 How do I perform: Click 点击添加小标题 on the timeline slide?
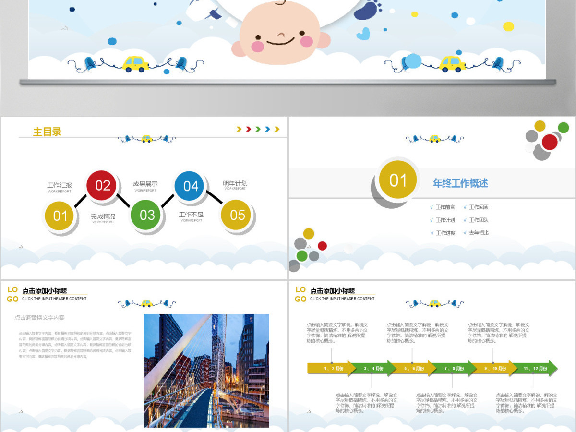click(332, 290)
